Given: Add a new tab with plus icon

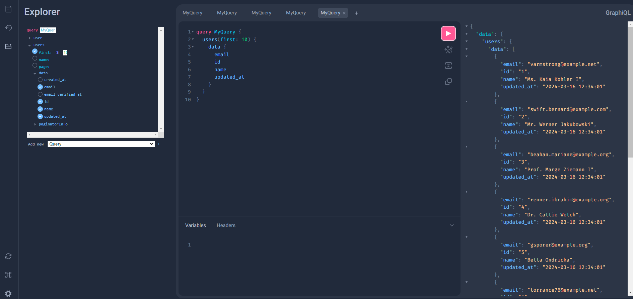Looking at the screenshot, I should (356, 13).
